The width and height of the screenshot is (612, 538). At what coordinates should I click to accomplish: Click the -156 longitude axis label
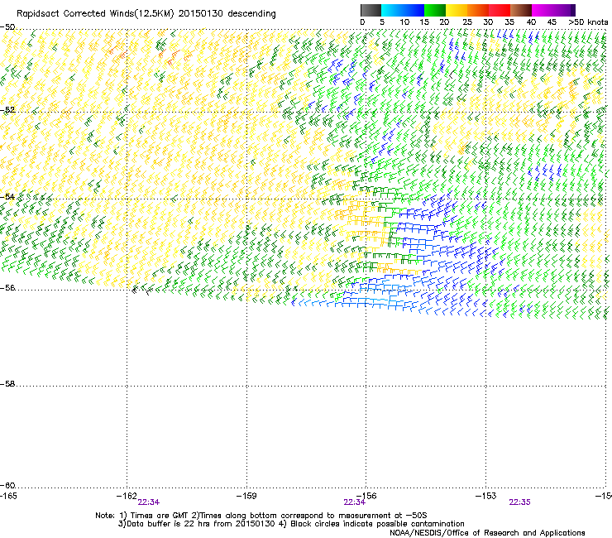pyautogui.click(x=366, y=496)
